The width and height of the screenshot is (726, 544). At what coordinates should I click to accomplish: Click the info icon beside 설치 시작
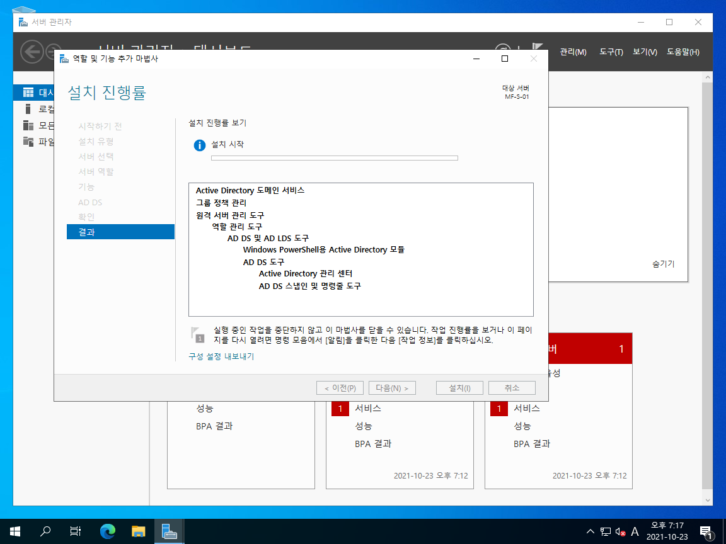click(200, 145)
